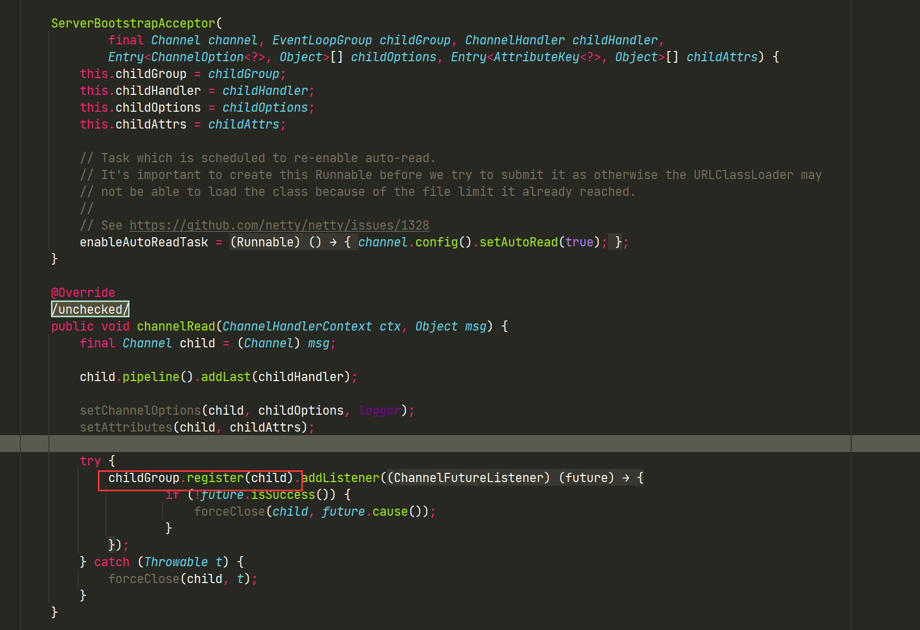Click this.childAttrs assignment target
This screenshot has width=920, height=630.
coord(133,124)
